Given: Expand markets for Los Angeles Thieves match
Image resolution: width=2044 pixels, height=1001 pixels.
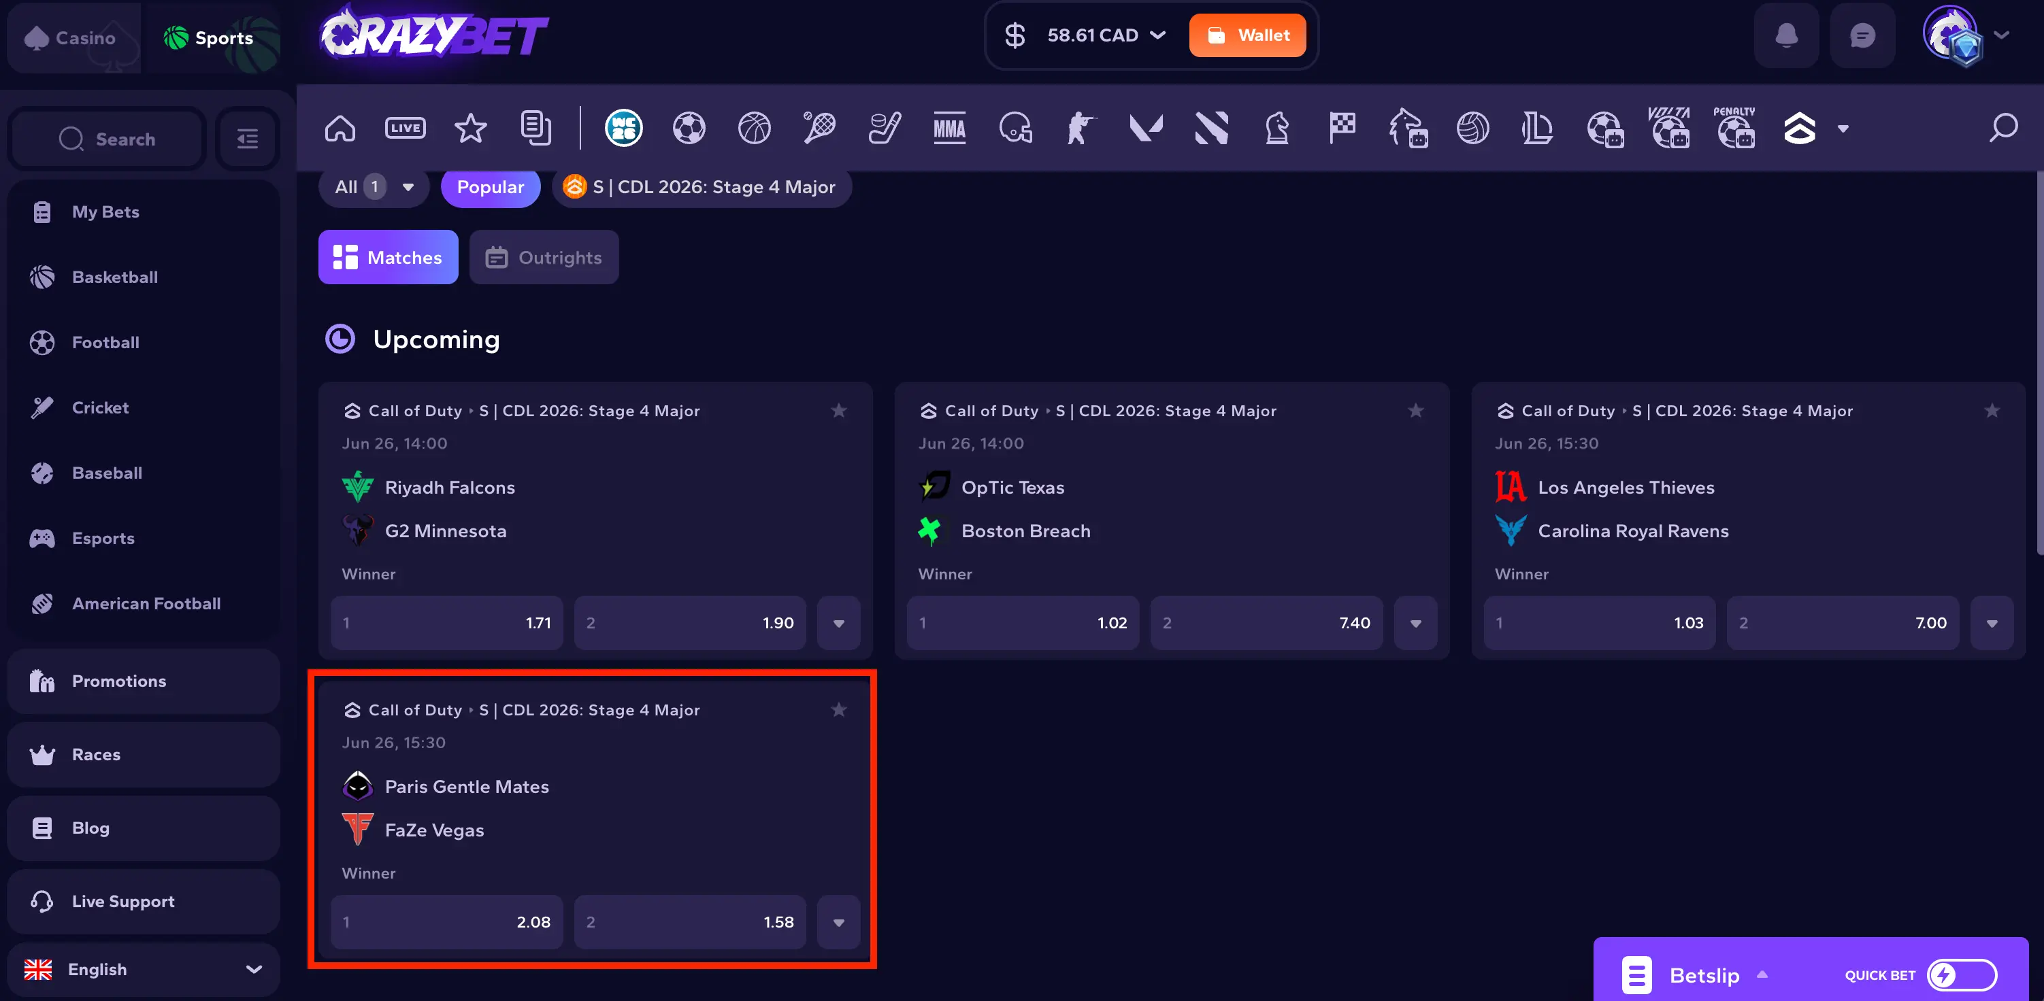Looking at the screenshot, I should [1992, 623].
